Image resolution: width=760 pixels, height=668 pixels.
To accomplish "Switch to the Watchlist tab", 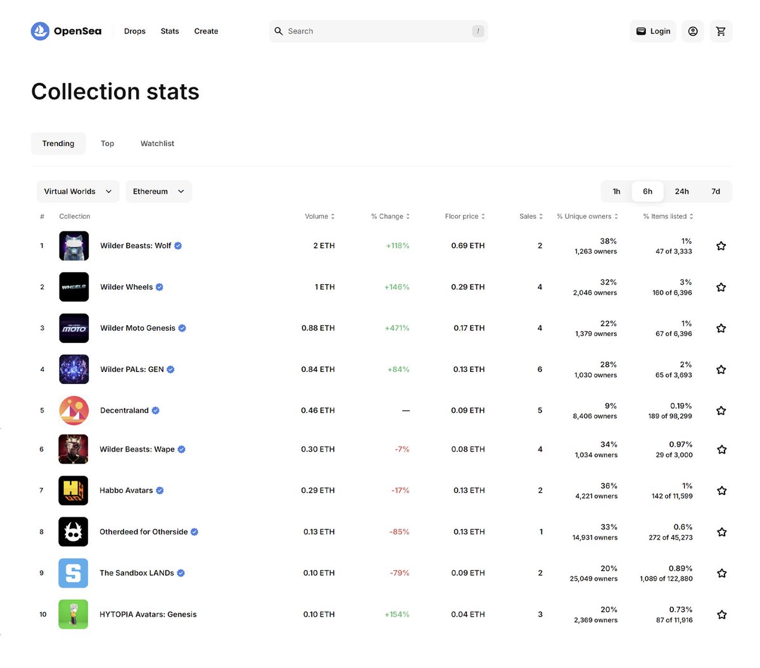I will 157,144.
